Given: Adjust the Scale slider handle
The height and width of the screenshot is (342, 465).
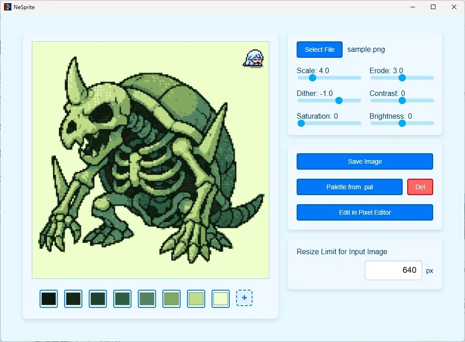Looking at the screenshot, I should click(x=312, y=78).
